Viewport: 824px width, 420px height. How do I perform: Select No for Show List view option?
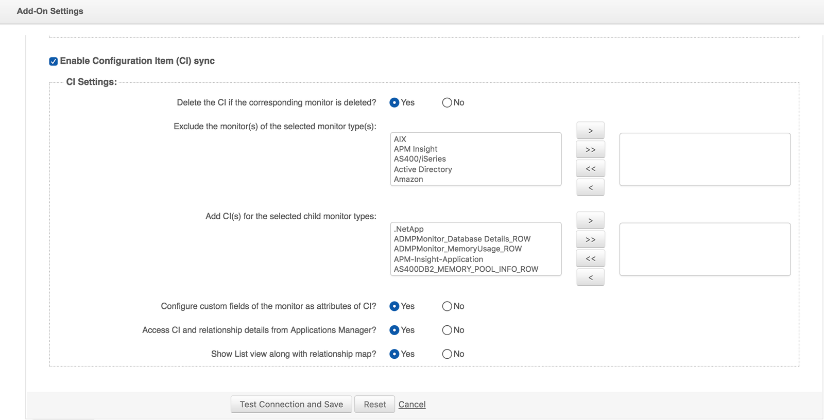(x=447, y=354)
